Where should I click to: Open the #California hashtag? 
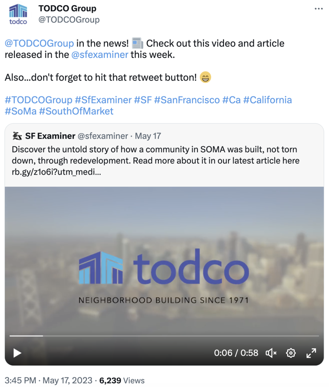pos(267,100)
